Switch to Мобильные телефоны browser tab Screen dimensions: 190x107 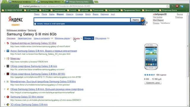(x=22, y=2)
